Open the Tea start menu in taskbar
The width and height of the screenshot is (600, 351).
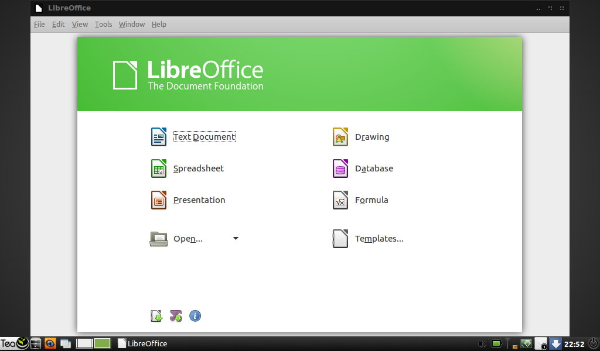pos(15,343)
